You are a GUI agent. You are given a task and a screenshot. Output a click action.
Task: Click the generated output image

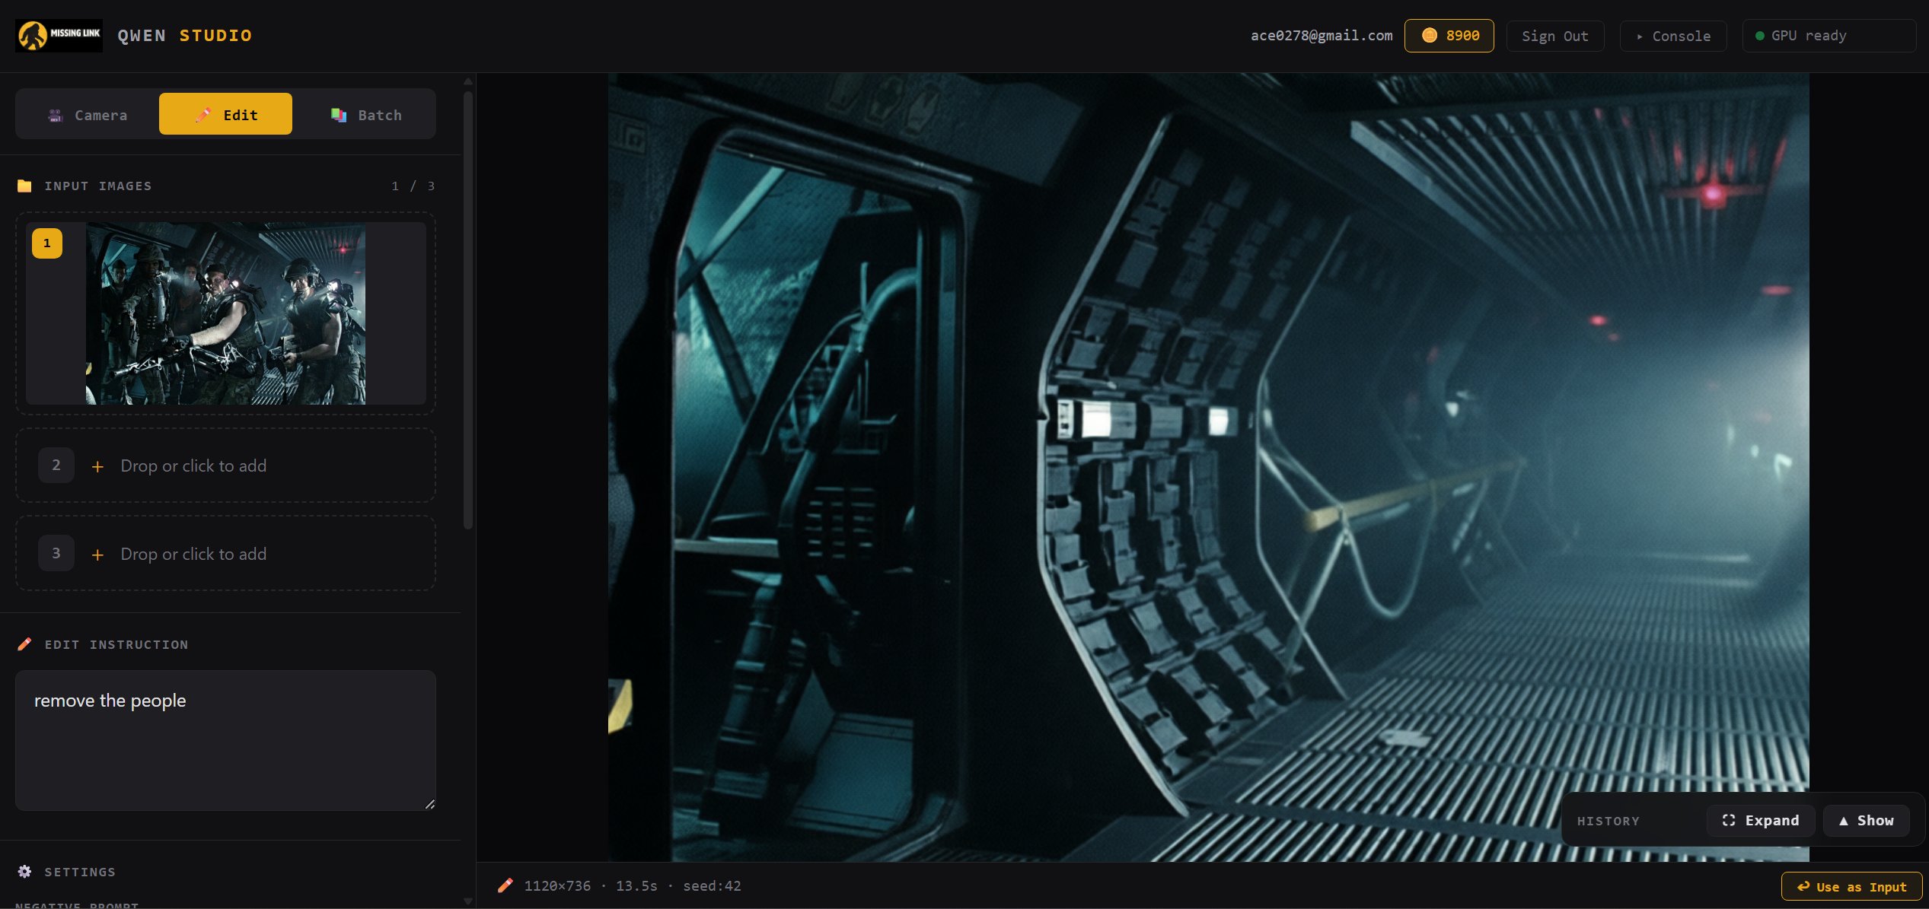1208,467
